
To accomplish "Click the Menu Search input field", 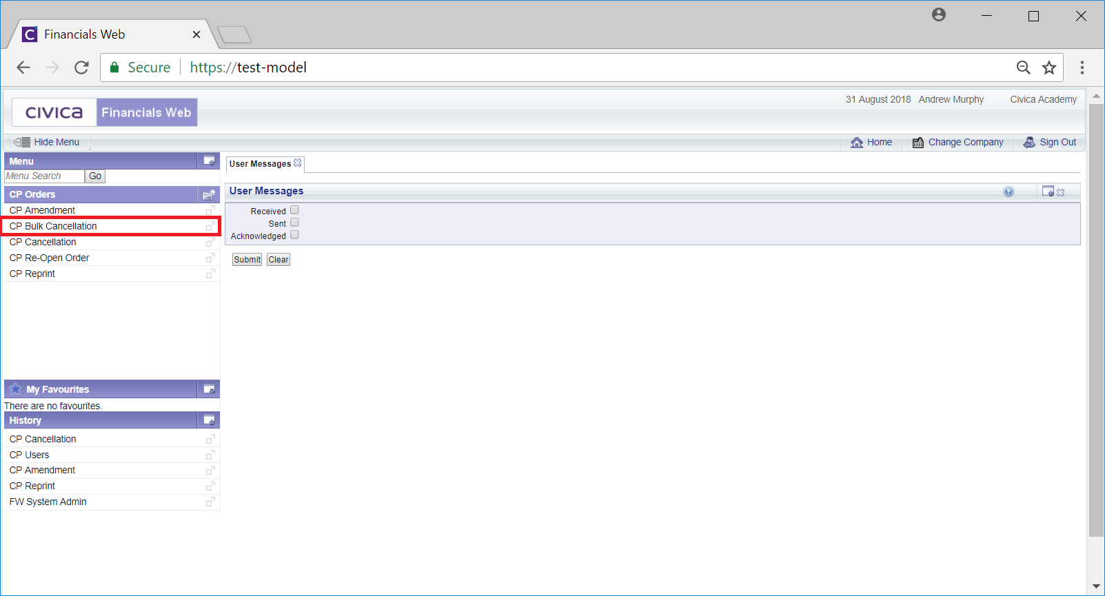I will tap(44, 176).
